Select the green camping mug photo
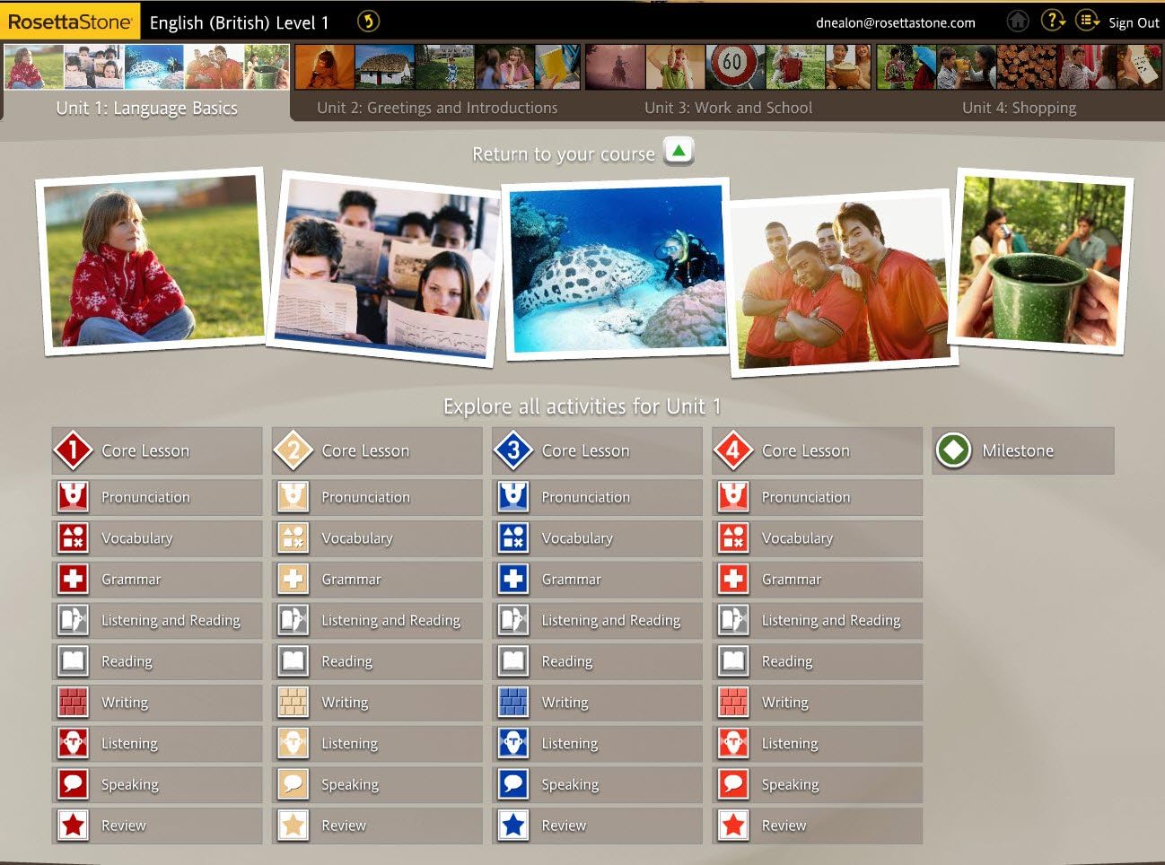This screenshot has width=1165, height=865. (x=1040, y=262)
